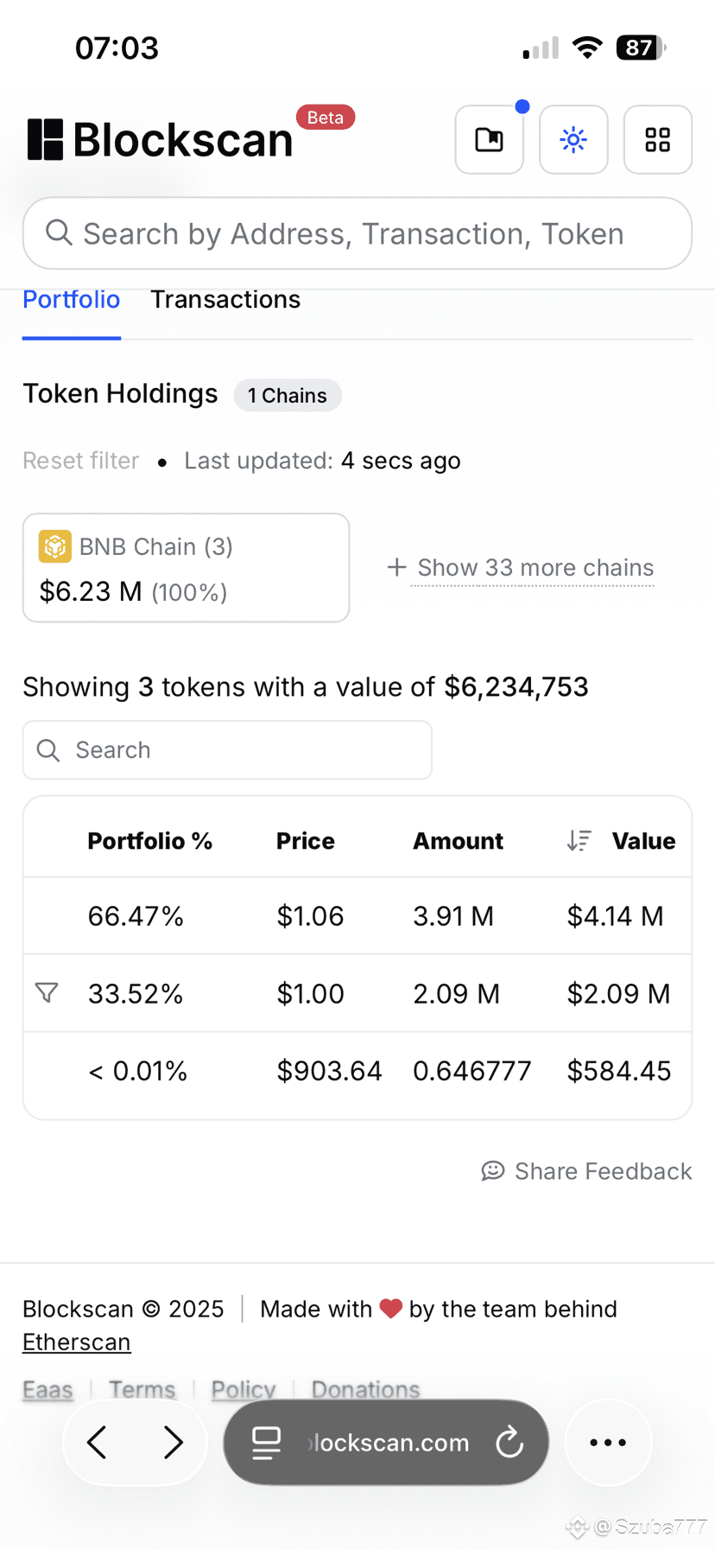The height and width of the screenshot is (1549, 715).
Task: Open the browser more options ellipsis
Action: (608, 1443)
